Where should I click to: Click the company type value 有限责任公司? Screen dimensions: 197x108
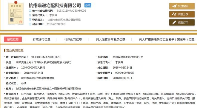coord(44,62)
